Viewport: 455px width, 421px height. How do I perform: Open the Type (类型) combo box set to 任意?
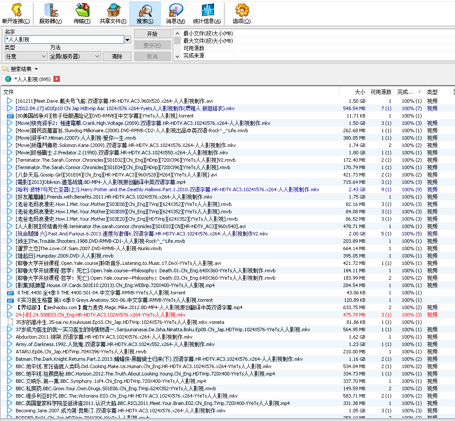[26, 56]
